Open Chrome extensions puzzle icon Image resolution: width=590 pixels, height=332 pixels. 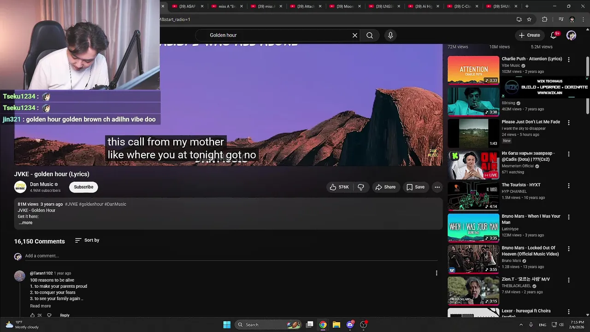coord(545,19)
